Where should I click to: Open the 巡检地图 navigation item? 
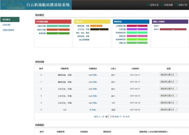[168, 5]
